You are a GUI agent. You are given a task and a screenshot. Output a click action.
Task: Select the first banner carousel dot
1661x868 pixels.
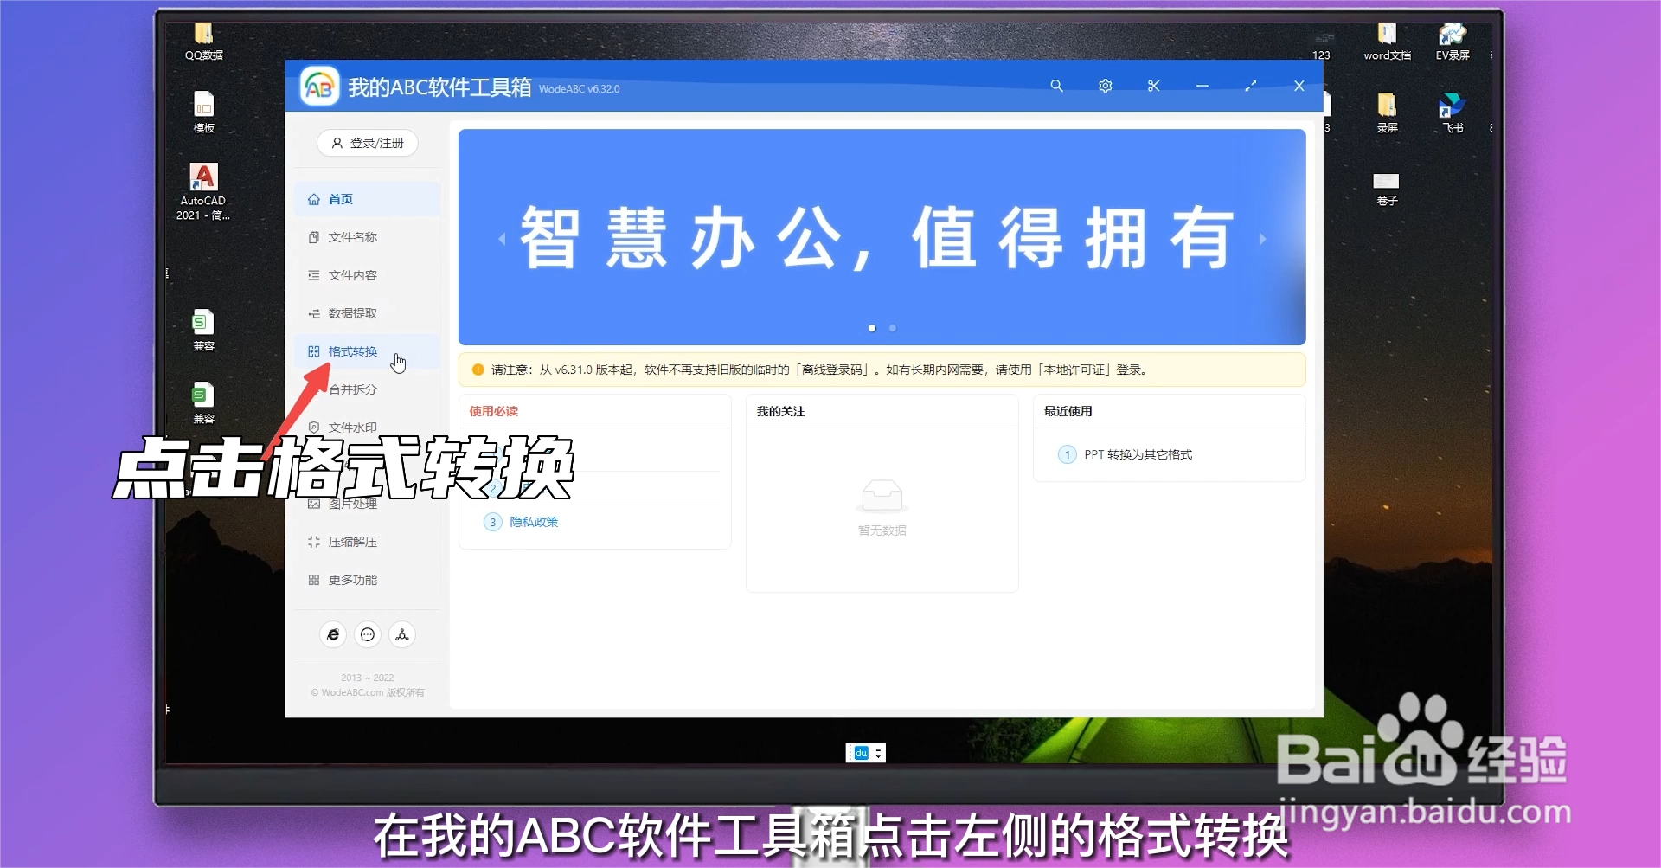coord(872,328)
